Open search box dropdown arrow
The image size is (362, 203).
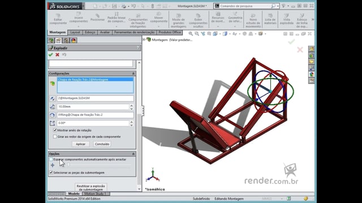(278, 6)
